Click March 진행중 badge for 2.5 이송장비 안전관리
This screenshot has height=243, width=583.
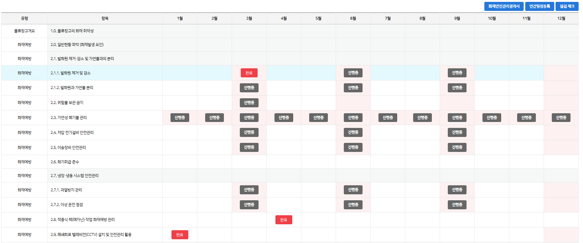pyautogui.click(x=249, y=147)
